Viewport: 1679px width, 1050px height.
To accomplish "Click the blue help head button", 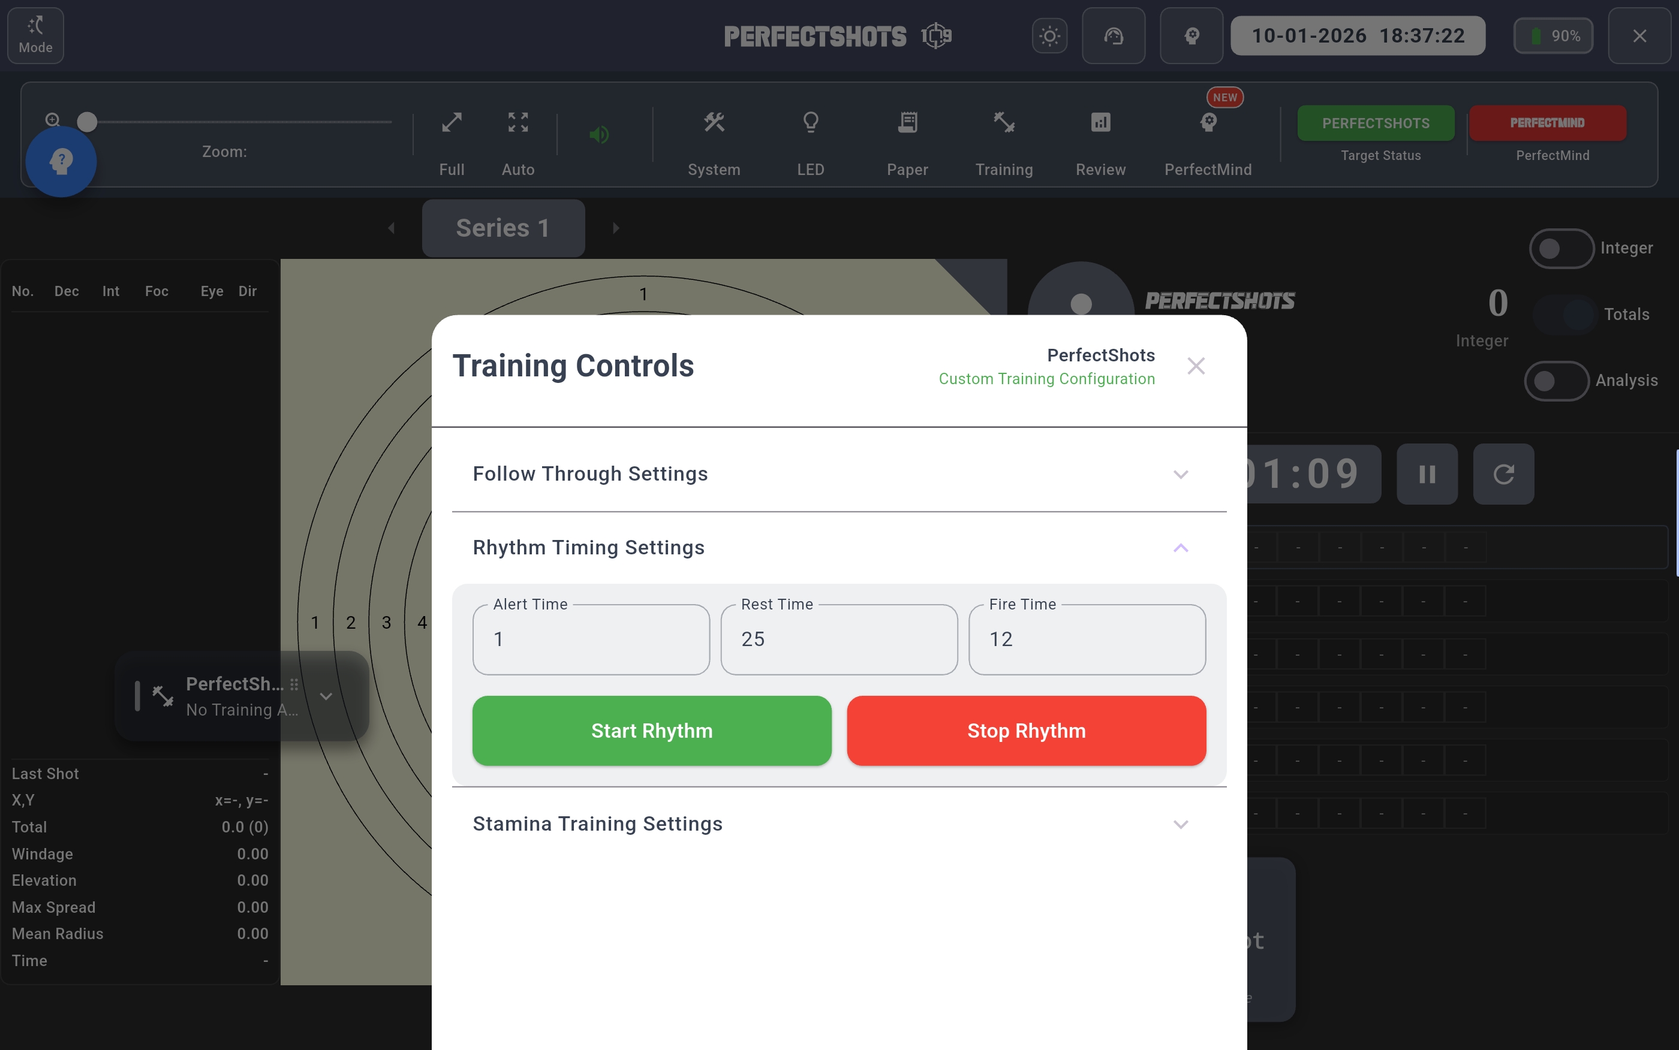I will click(x=61, y=162).
